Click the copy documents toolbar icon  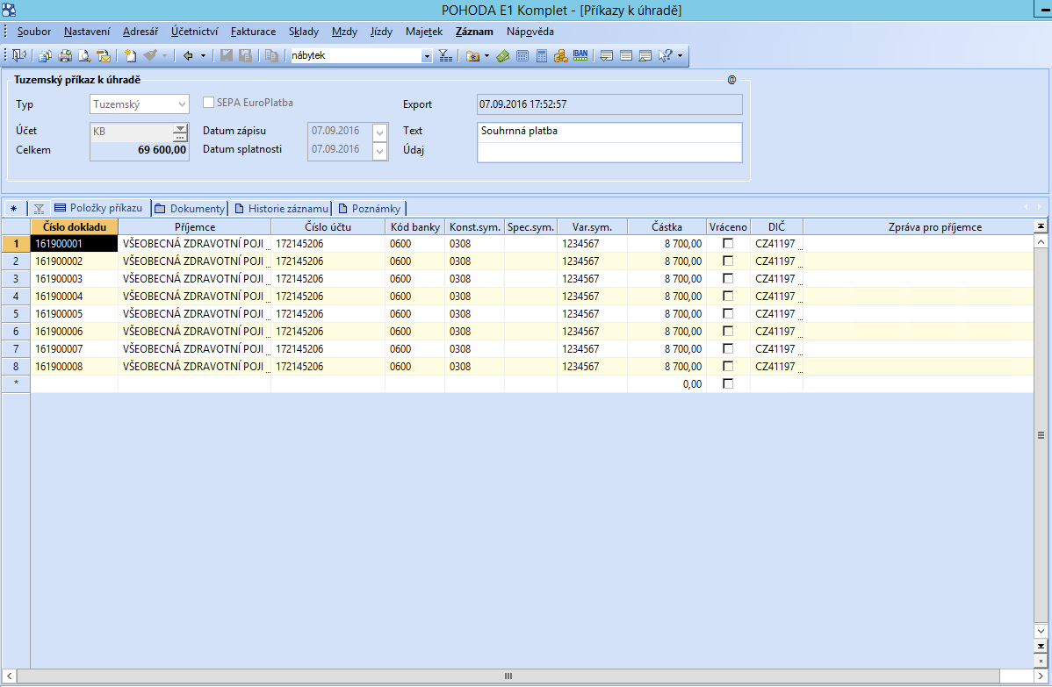pyautogui.click(x=45, y=55)
